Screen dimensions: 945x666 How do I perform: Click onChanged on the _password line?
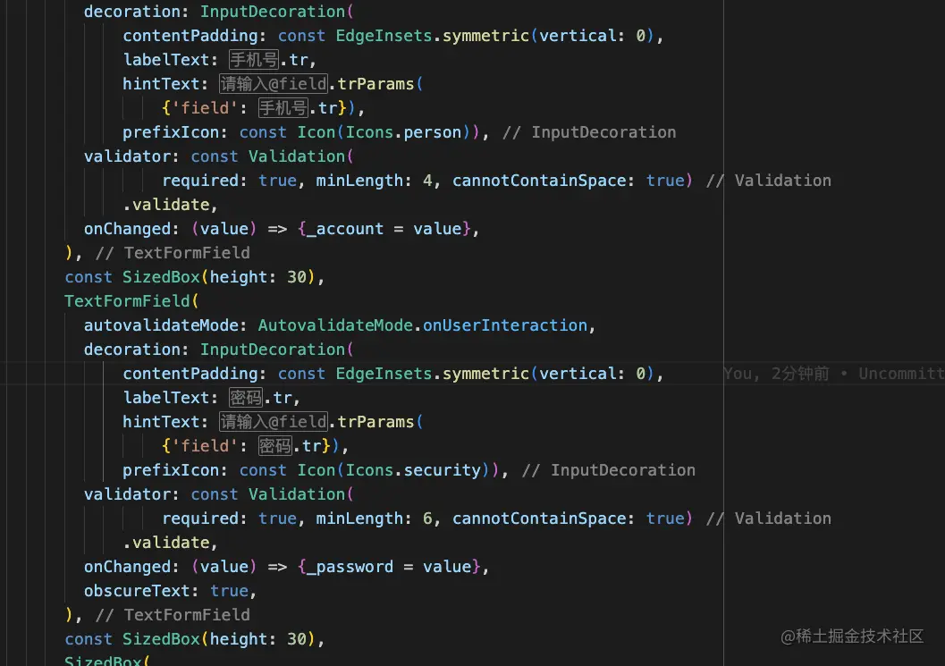(x=127, y=567)
